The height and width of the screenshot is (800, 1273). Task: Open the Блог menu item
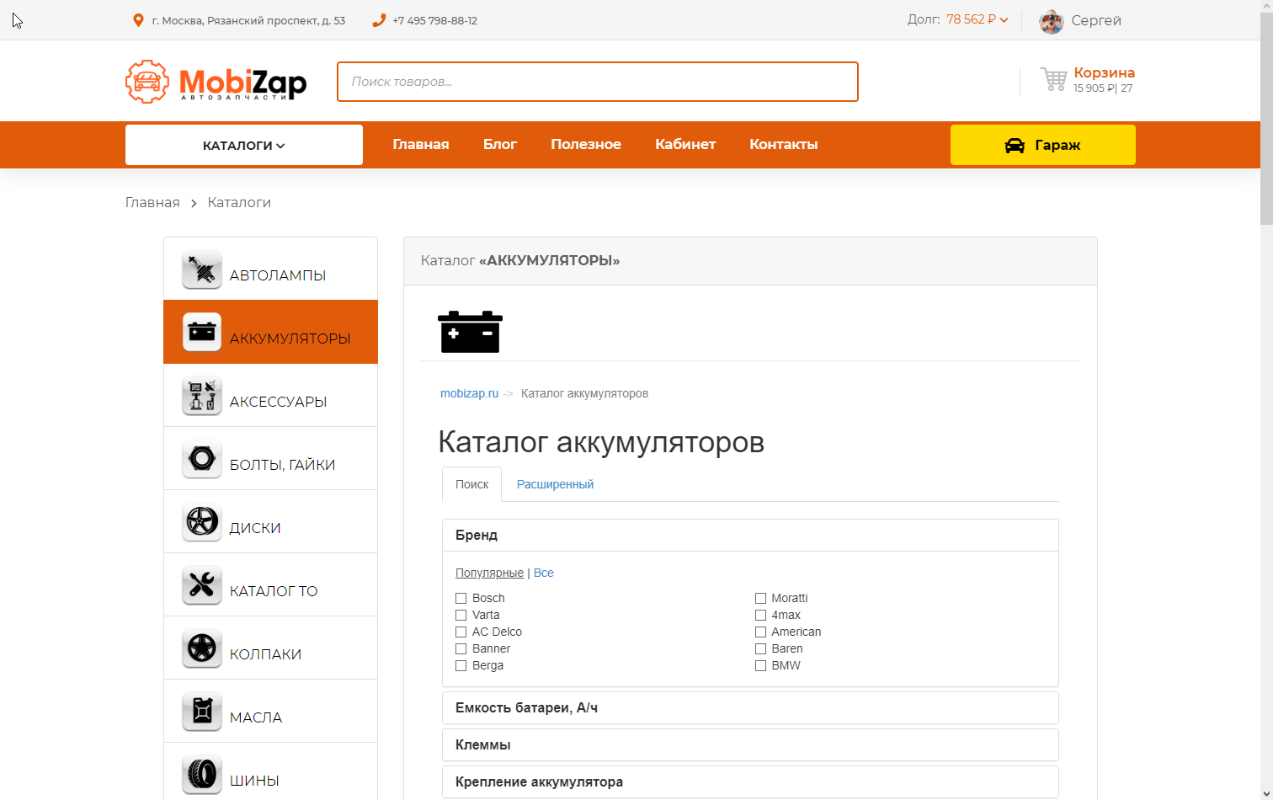pyautogui.click(x=500, y=145)
